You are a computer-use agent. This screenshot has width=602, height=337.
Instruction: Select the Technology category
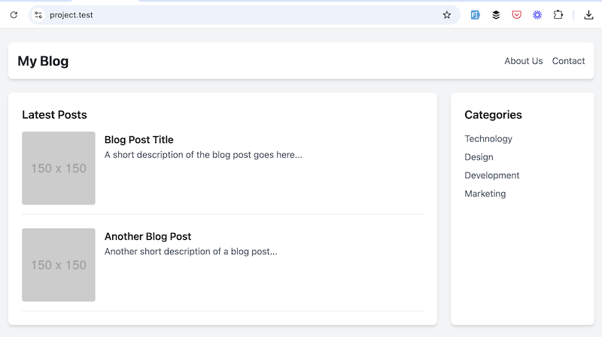tap(488, 138)
